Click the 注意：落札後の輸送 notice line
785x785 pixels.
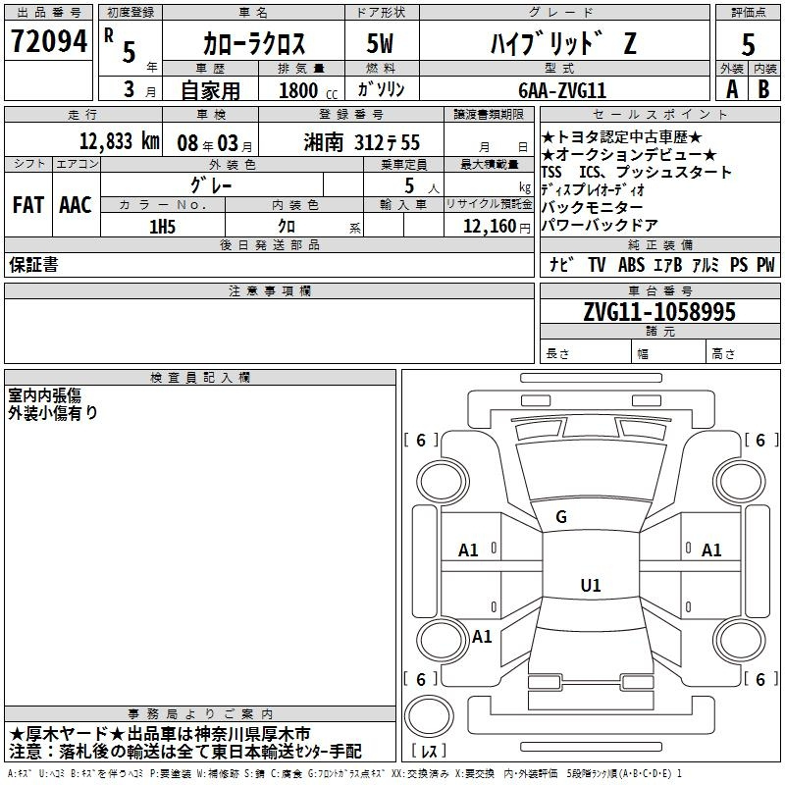[185, 751]
